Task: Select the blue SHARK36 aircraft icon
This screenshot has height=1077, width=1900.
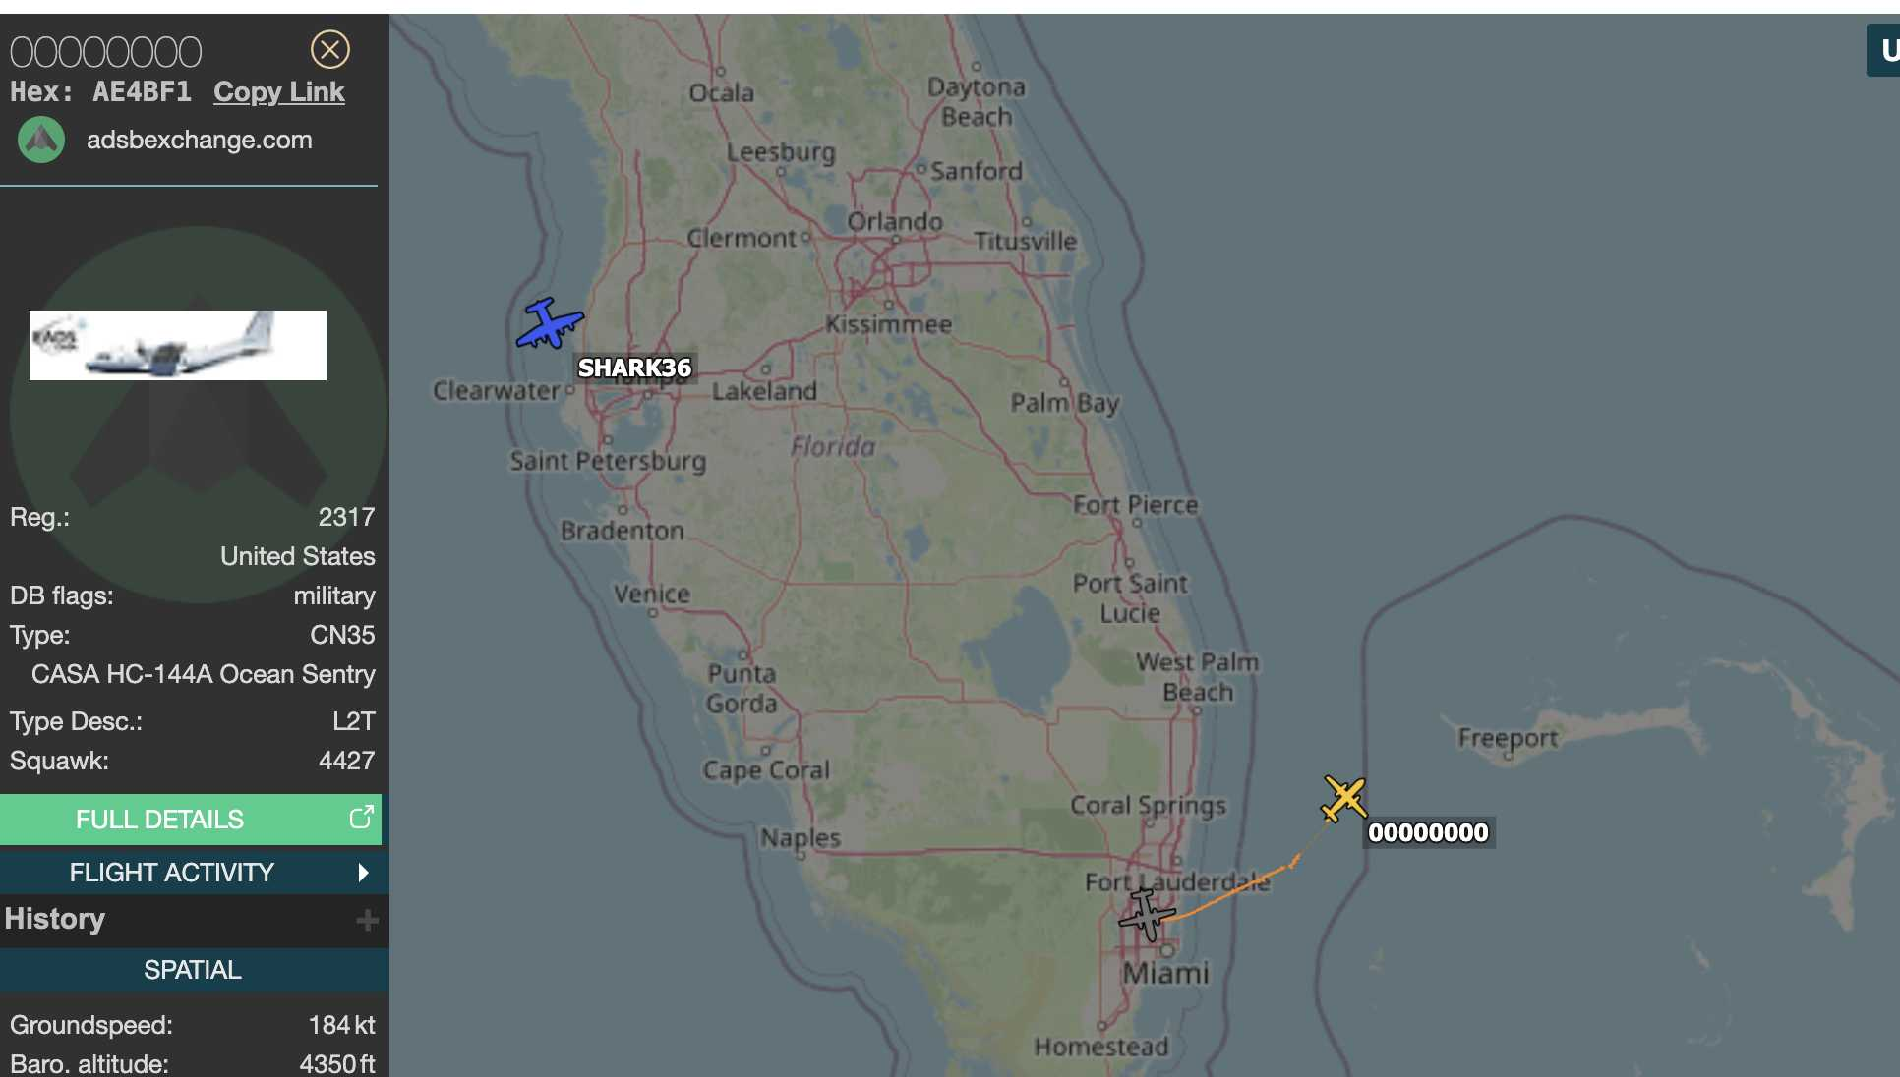Action: pyautogui.click(x=550, y=323)
